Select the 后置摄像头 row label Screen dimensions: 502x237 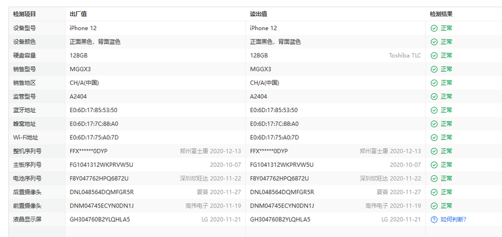click(27, 192)
